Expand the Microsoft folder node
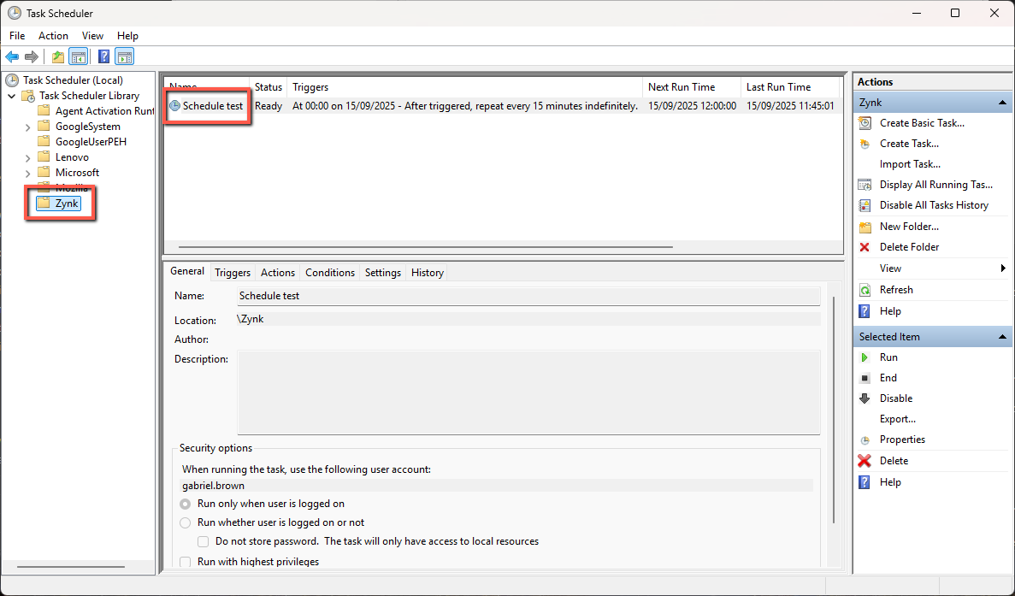 click(27, 174)
